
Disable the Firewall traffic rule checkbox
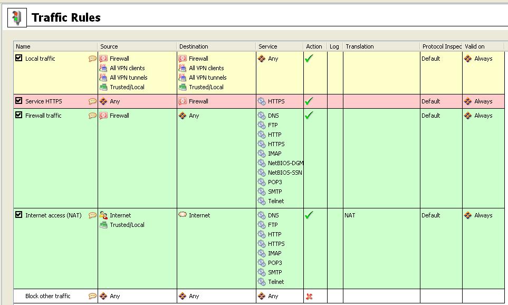pyautogui.click(x=19, y=115)
